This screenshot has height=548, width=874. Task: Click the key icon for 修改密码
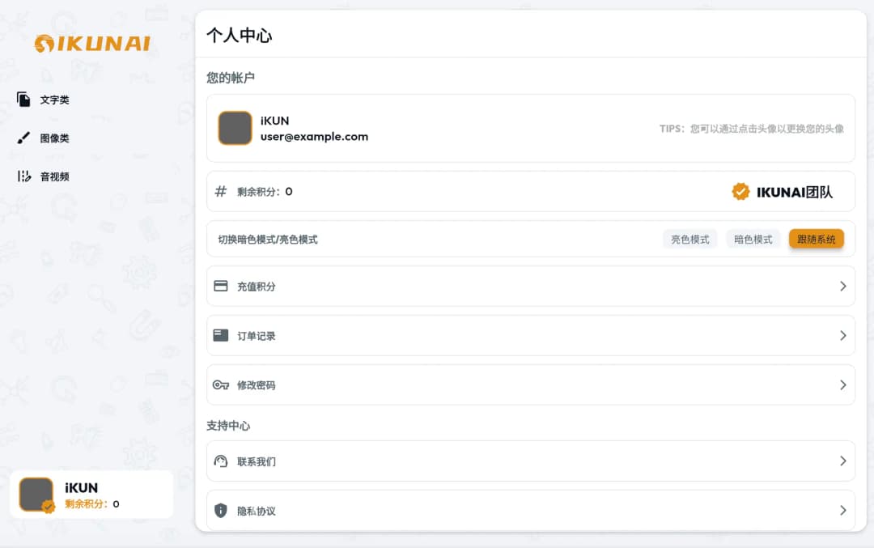point(221,384)
